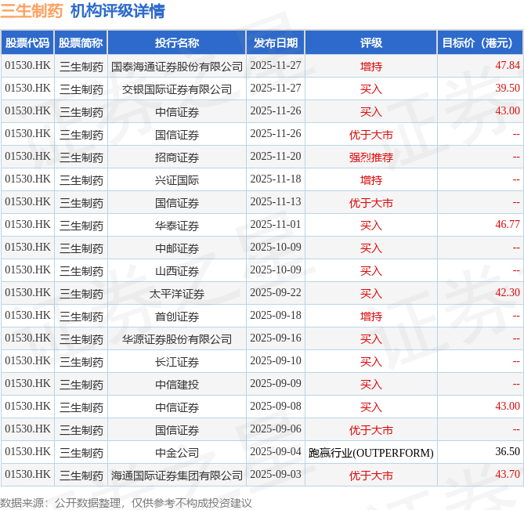Click 三生制药 in the 招商证券 row
The image size is (524, 510).
(81, 157)
